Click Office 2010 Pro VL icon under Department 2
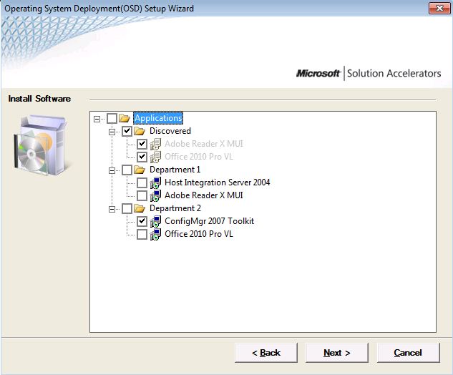453x375 pixels. click(155, 234)
